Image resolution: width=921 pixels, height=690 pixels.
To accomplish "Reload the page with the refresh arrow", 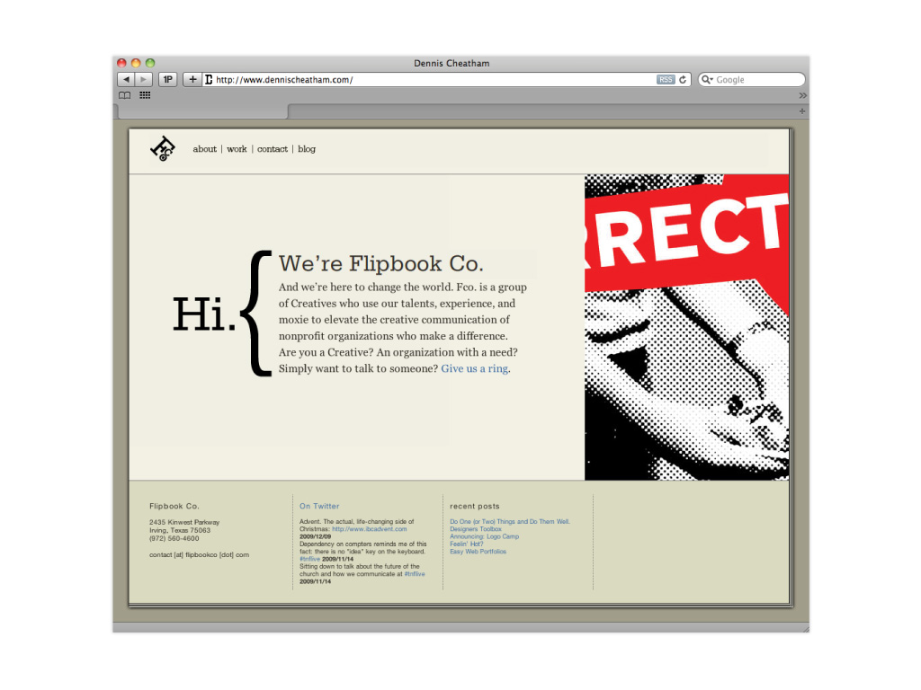I will (683, 79).
